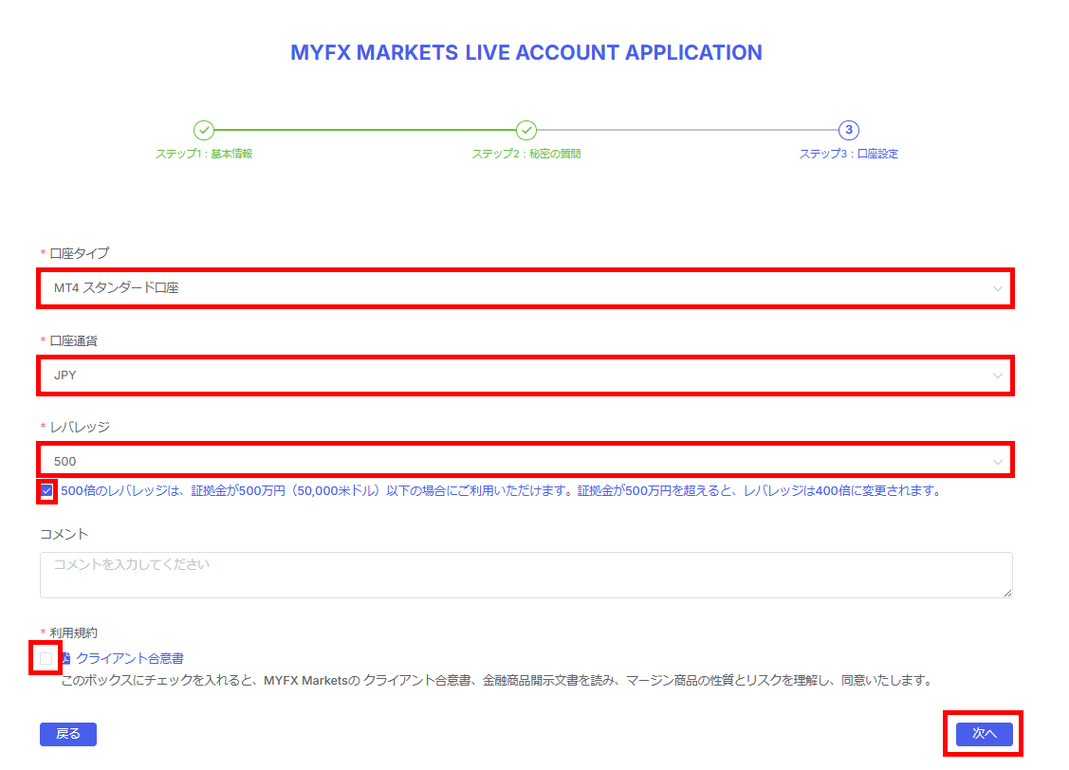This screenshot has width=1069, height=770.
Task: Open the レバレッジ 500 dropdown
Action: pos(525,461)
